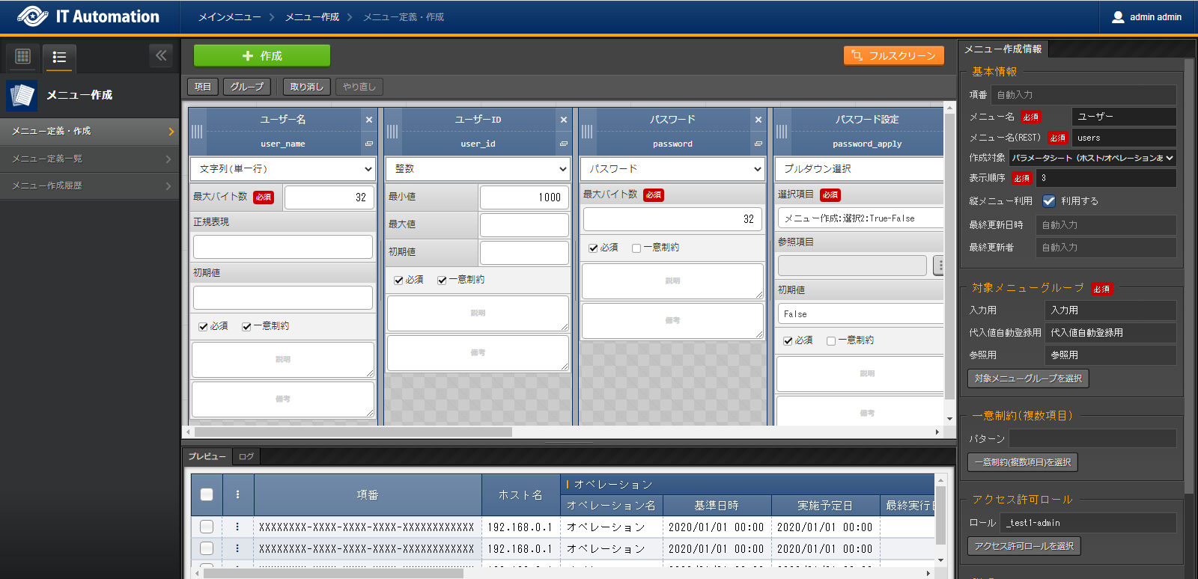
Task: Copy the user_id column icon
Action: [564, 144]
